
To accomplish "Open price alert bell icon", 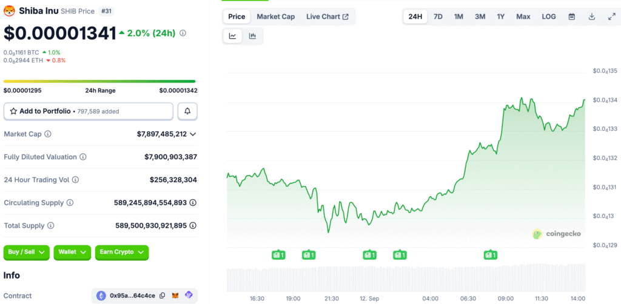I will pos(187,111).
